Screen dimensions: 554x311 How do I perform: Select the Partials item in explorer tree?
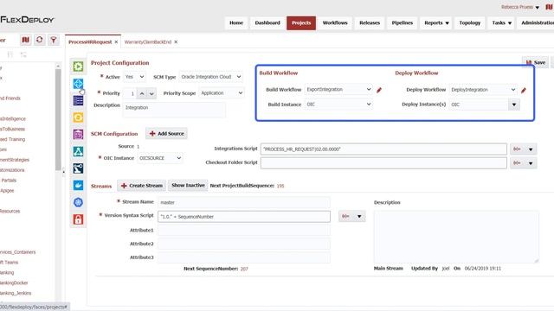[9, 181]
